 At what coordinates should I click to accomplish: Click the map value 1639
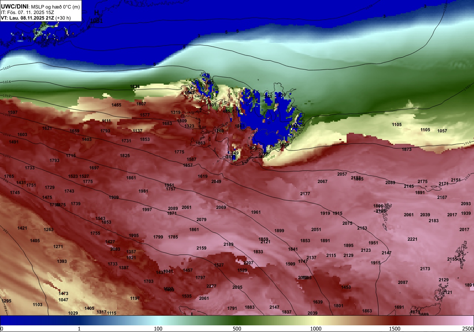click(318, 302)
